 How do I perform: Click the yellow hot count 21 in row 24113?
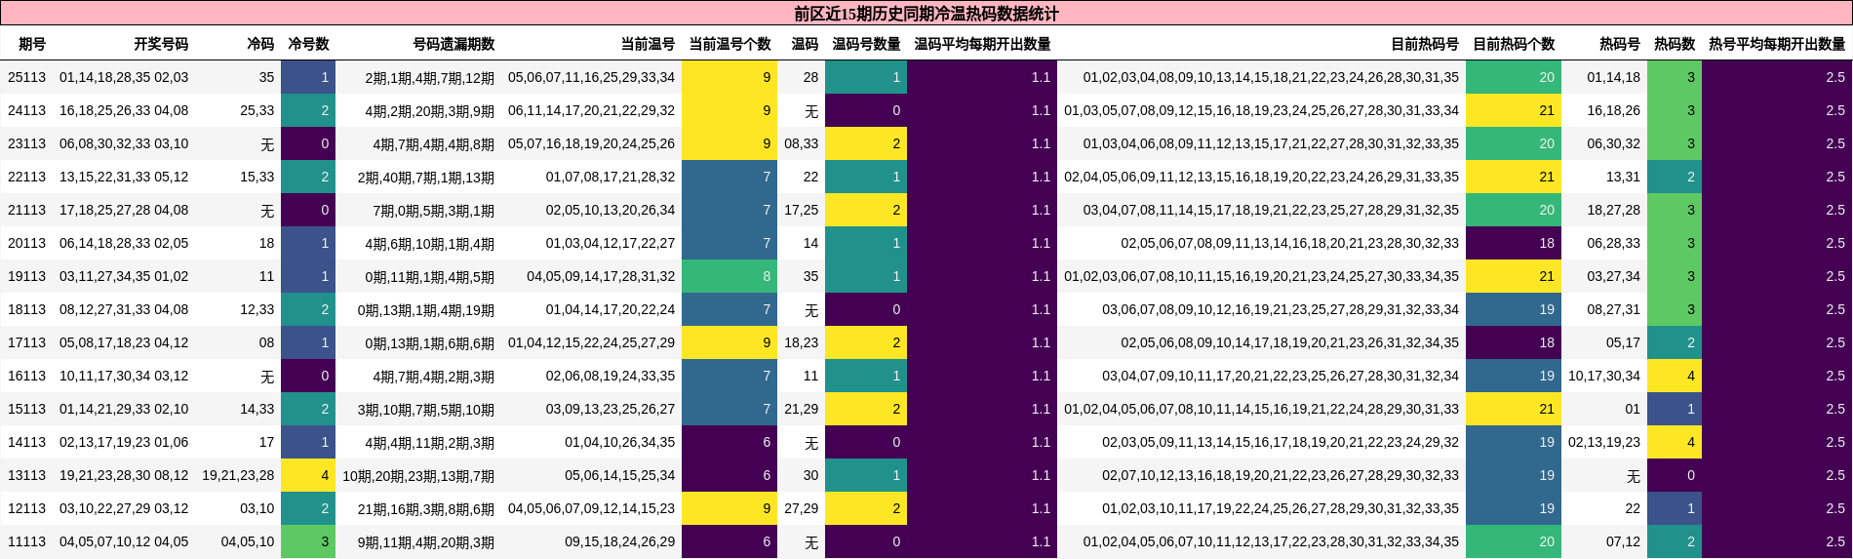pyautogui.click(x=1514, y=110)
